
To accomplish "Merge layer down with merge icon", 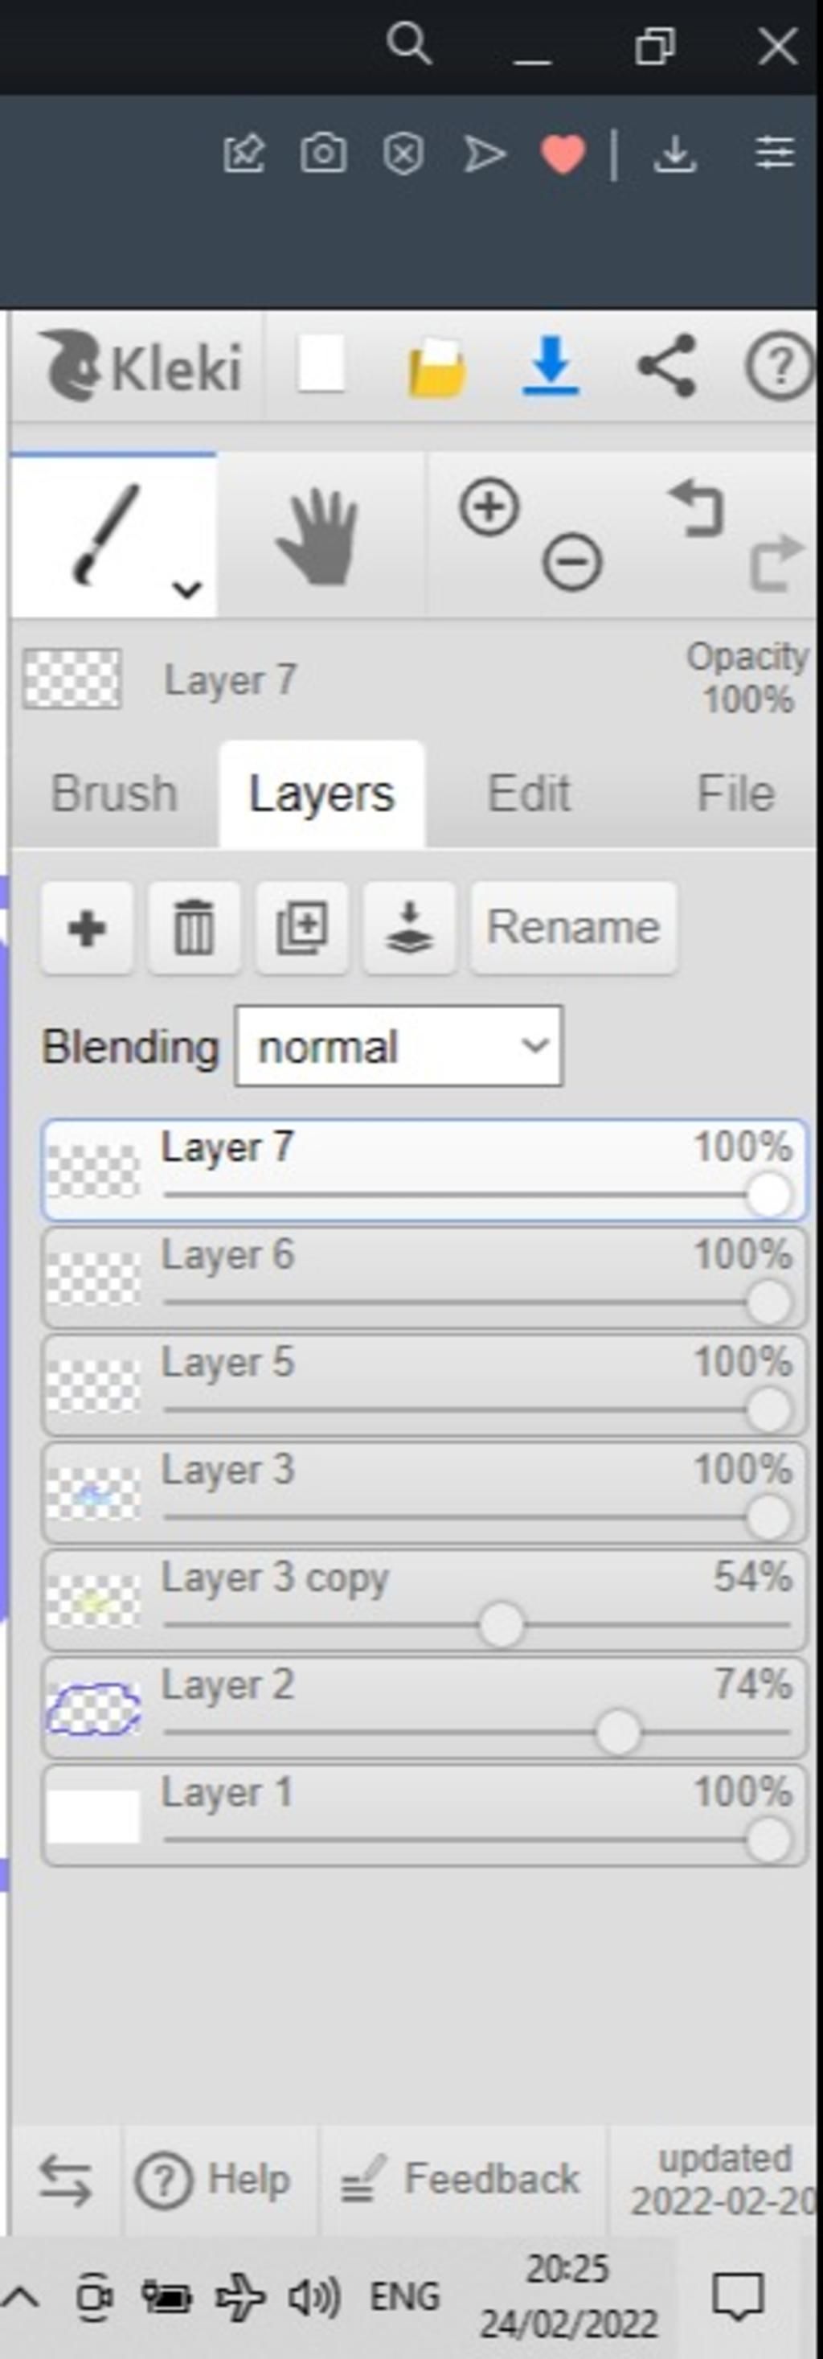I will pos(409,928).
